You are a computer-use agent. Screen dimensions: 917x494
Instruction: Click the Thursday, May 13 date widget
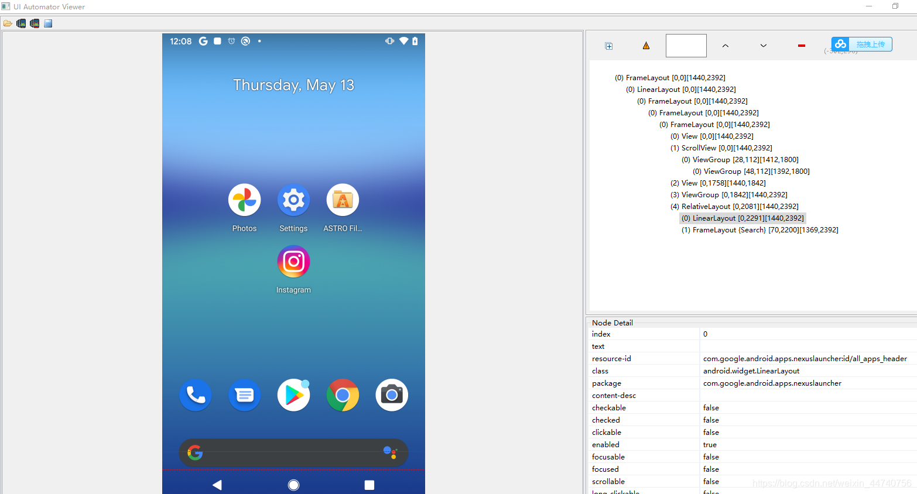[x=293, y=85]
